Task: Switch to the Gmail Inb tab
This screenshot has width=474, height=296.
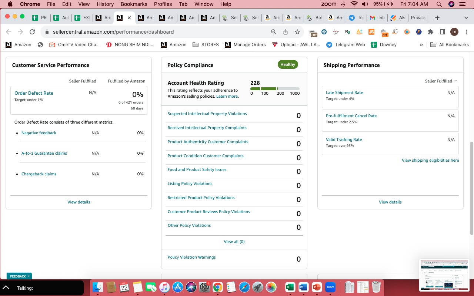Action: tap(377, 18)
